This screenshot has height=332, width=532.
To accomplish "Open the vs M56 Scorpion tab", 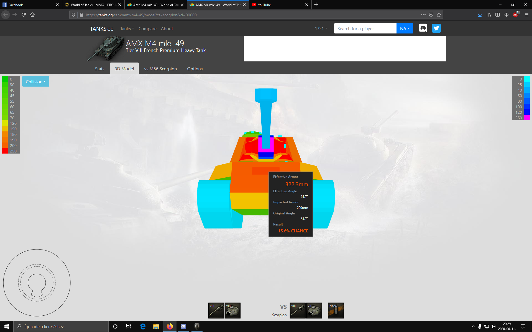I will [x=160, y=69].
